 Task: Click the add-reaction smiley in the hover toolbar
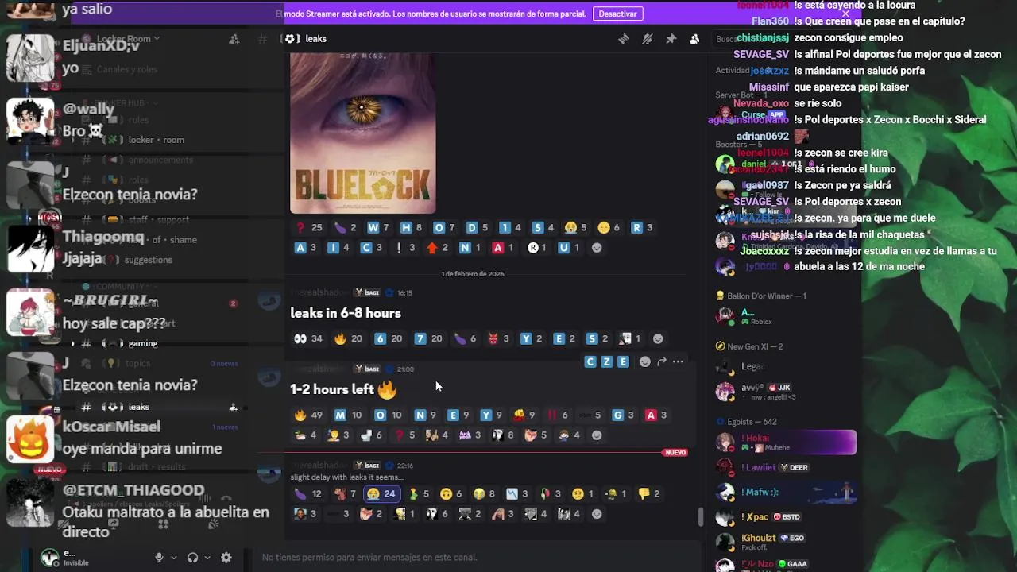(x=645, y=361)
